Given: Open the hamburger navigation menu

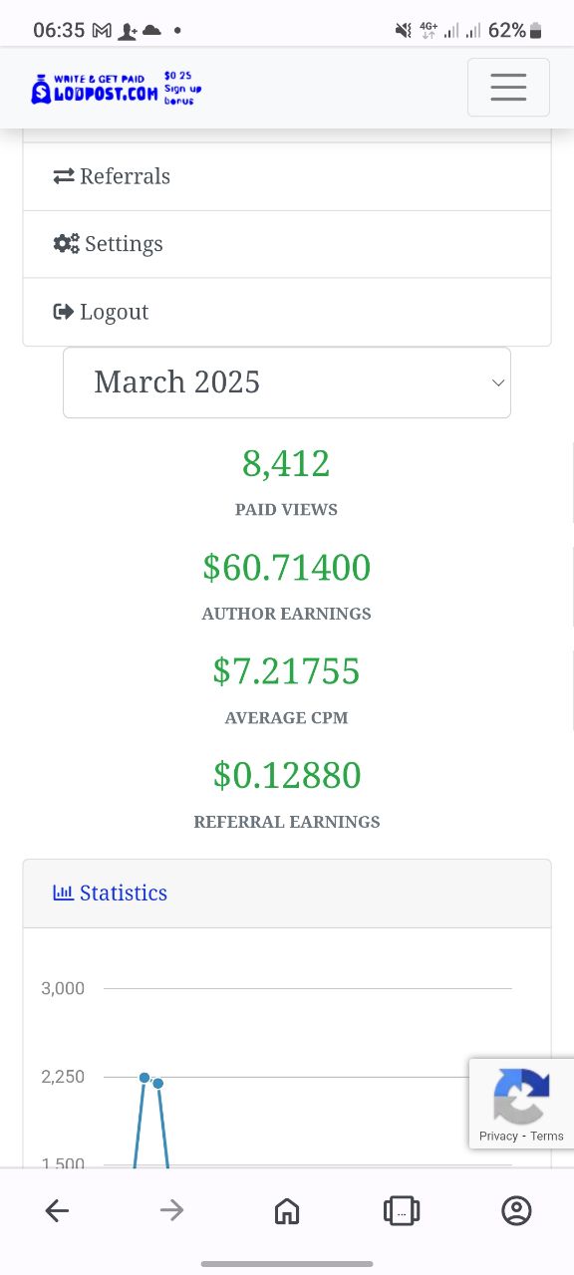Looking at the screenshot, I should click(x=508, y=88).
